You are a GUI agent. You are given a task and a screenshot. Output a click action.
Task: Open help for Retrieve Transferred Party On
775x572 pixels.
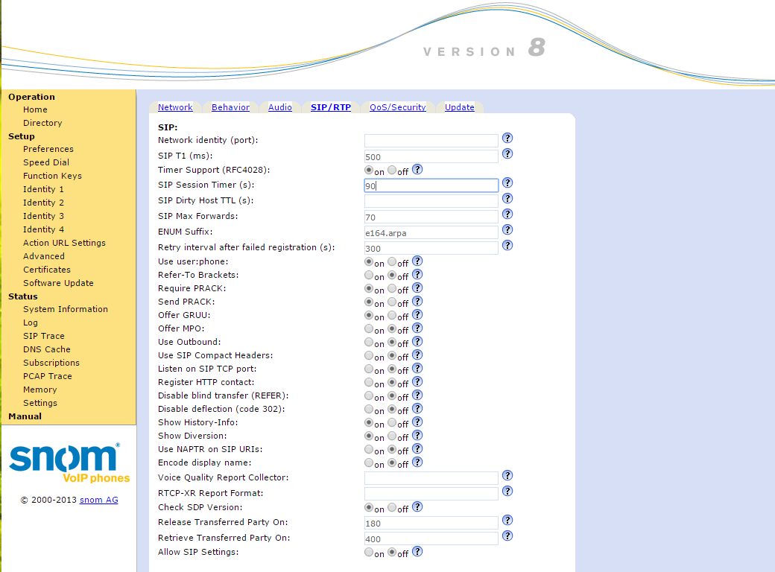click(507, 536)
